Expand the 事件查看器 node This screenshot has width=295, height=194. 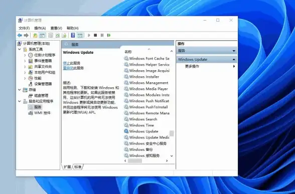[25, 61]
